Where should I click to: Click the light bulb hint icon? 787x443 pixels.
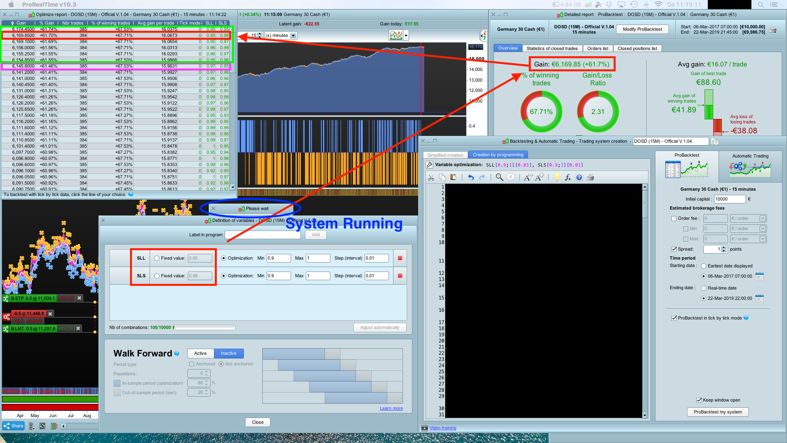tap(557, 177)
